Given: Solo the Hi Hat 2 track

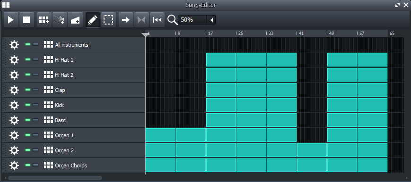Looking at the screenshot, I should pos(35,75).
